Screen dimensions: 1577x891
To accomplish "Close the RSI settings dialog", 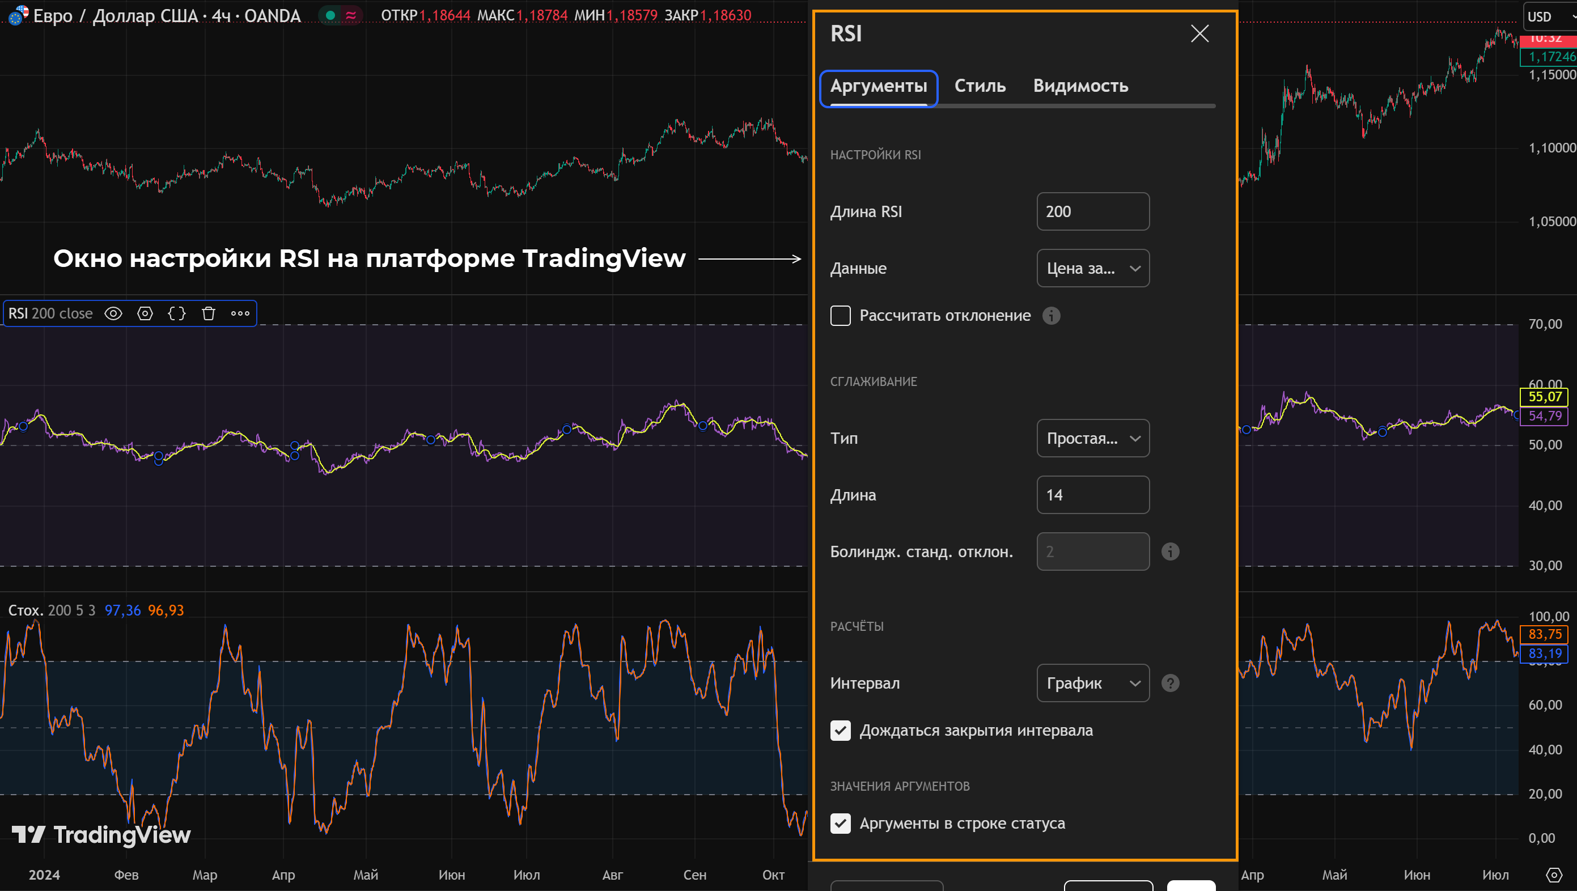I will point(1199,33).
